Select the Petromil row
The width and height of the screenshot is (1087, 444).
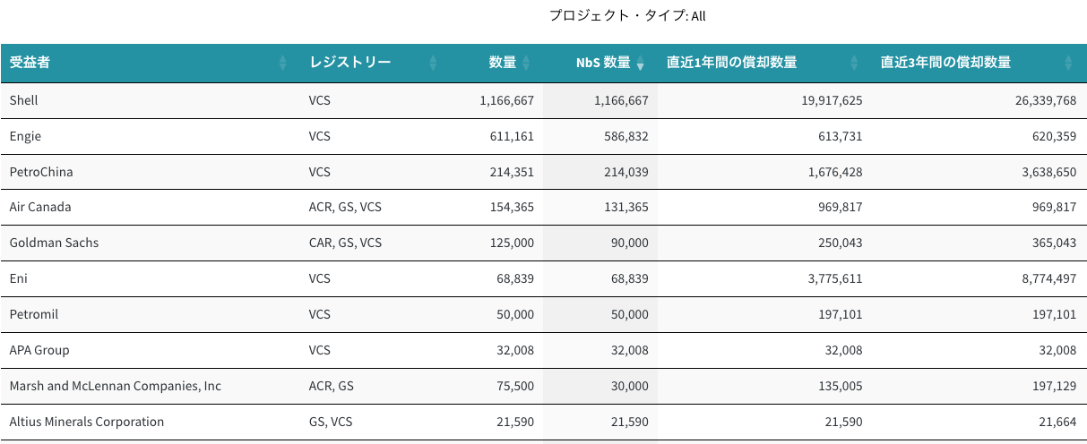34,314
